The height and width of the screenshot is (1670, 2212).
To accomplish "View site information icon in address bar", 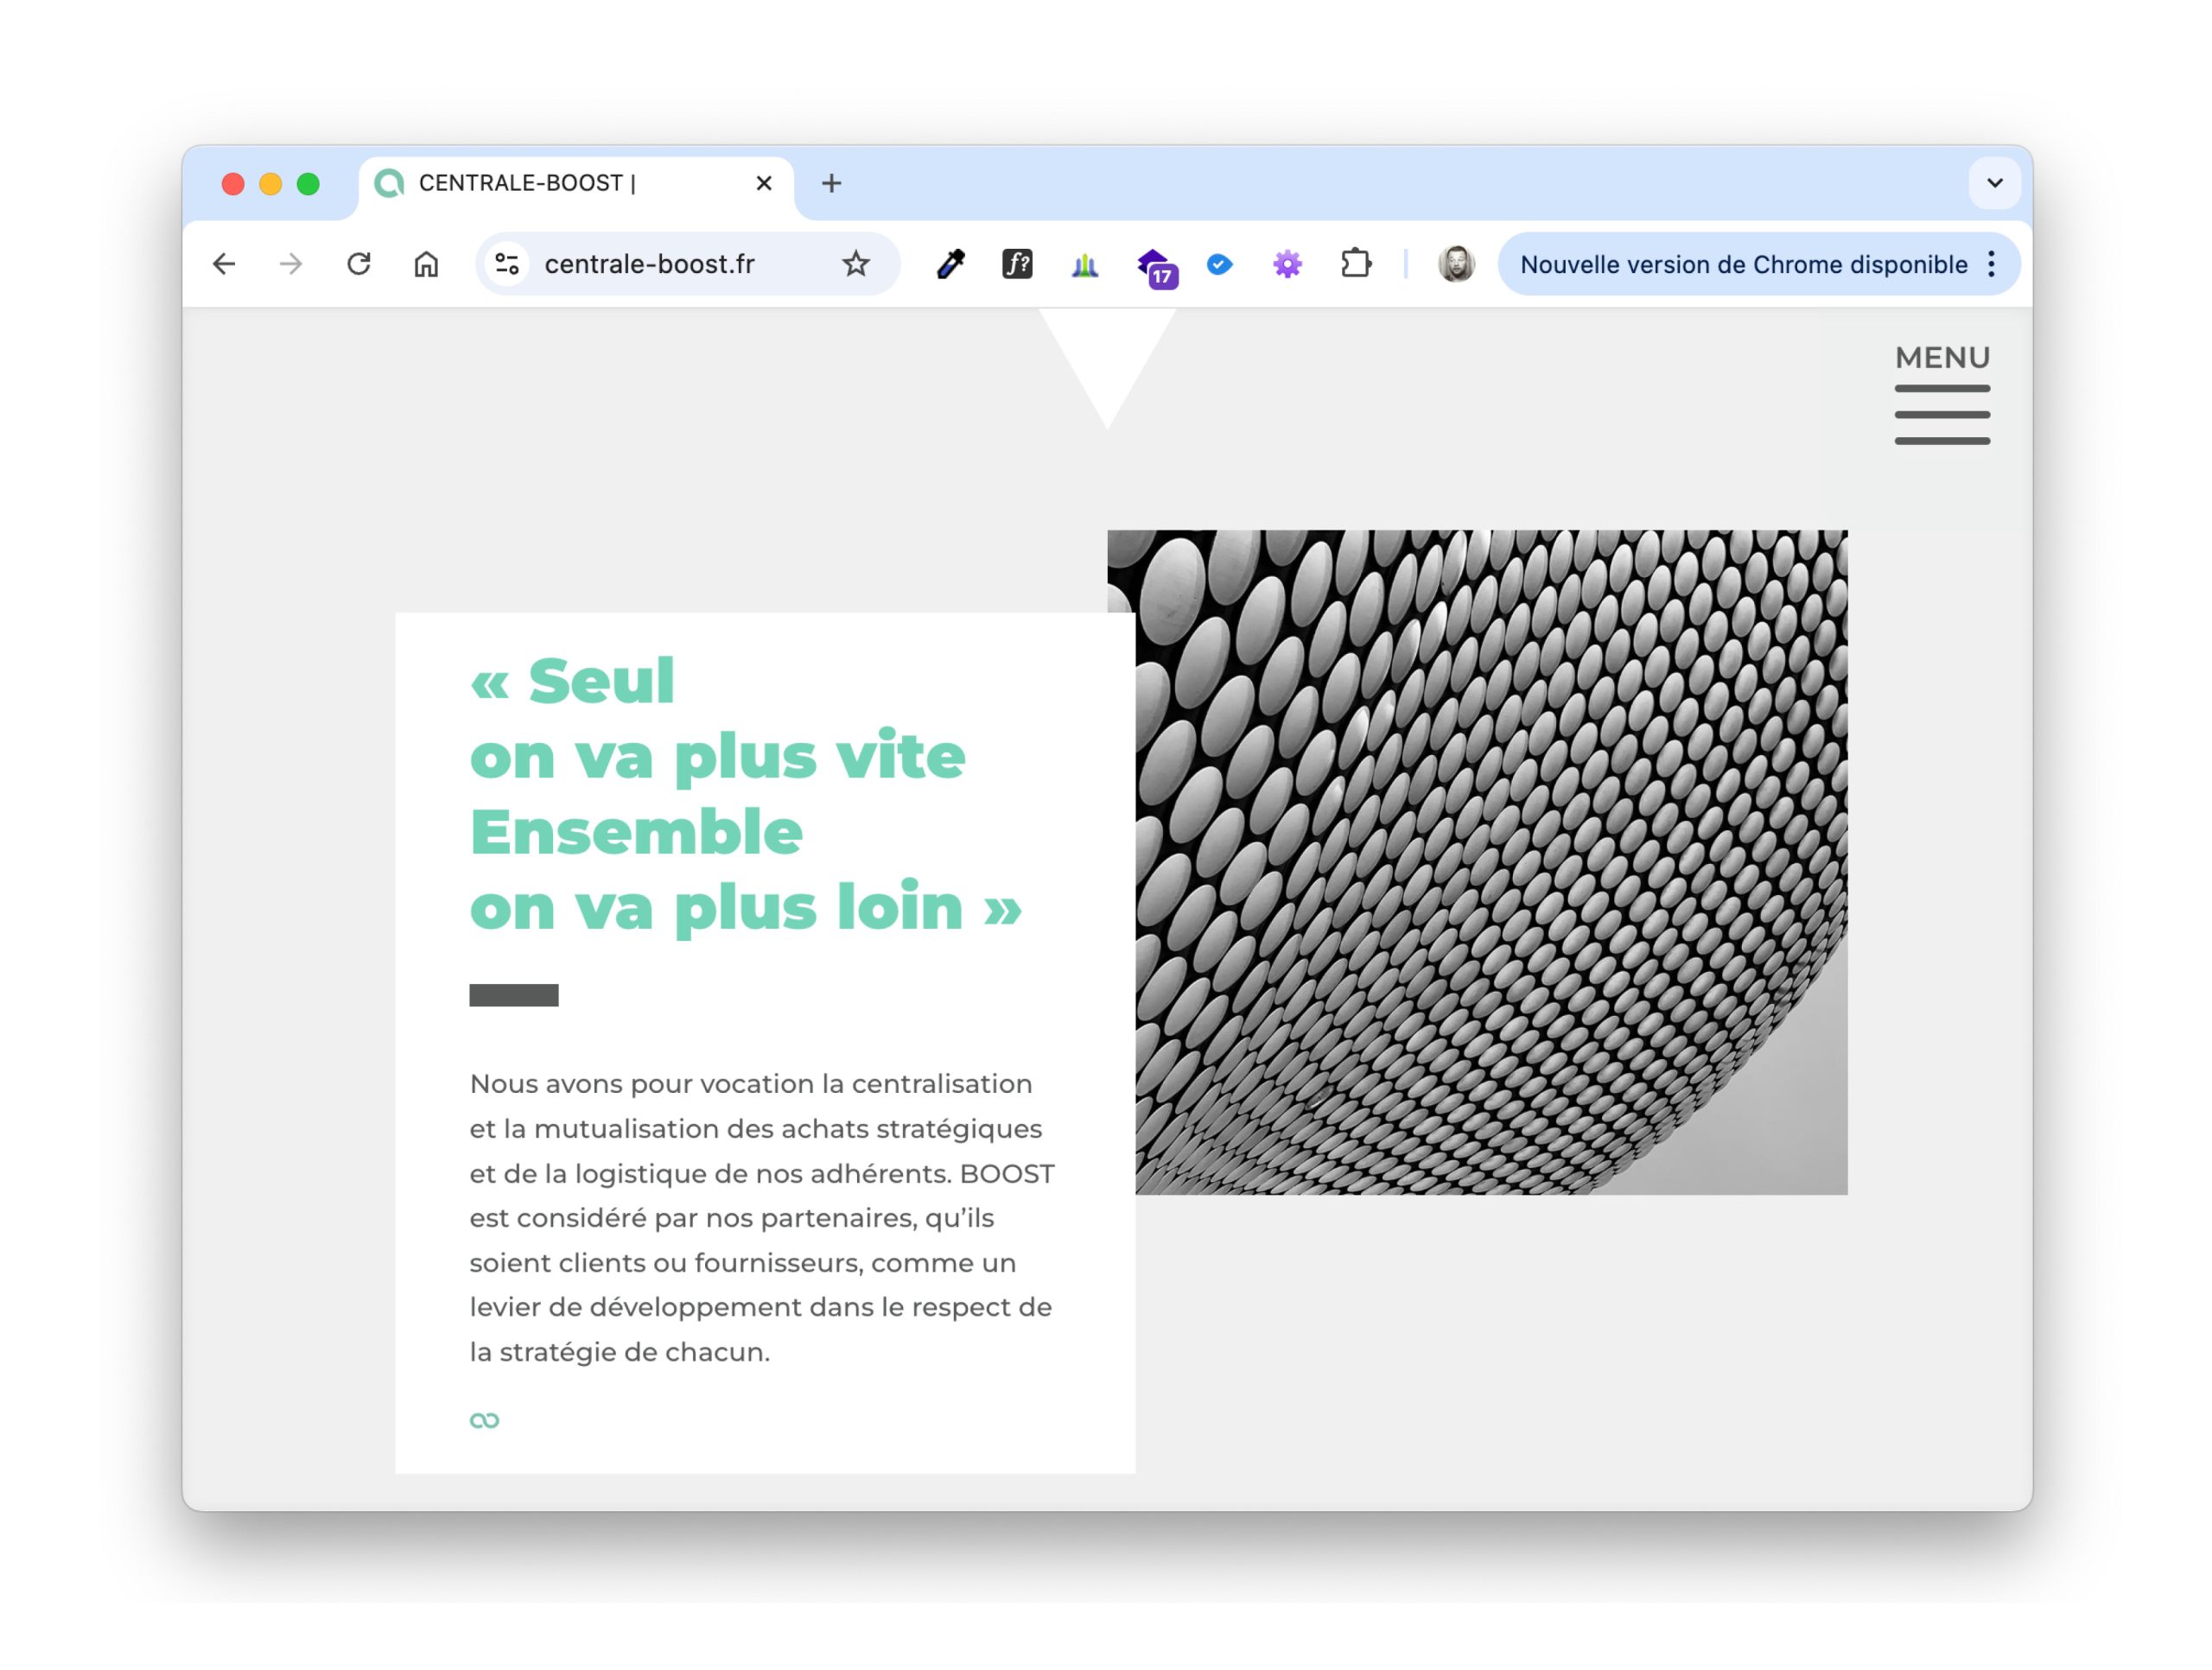I will click(507, 264).
